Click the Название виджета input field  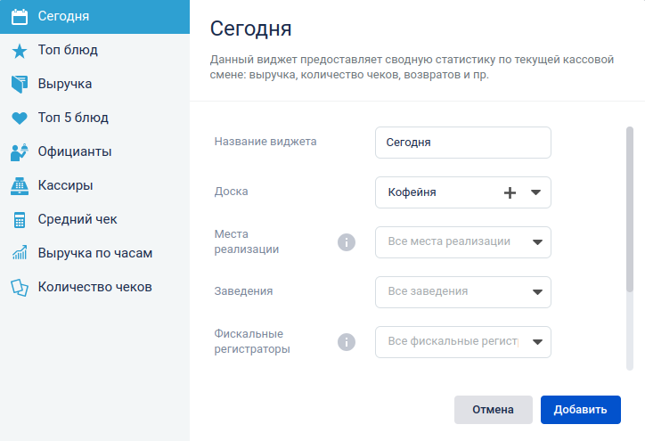coord(462,143)
